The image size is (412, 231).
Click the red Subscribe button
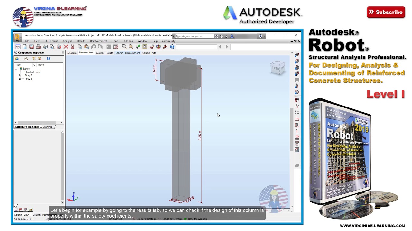pyautogui.click(x=386, y=12)
